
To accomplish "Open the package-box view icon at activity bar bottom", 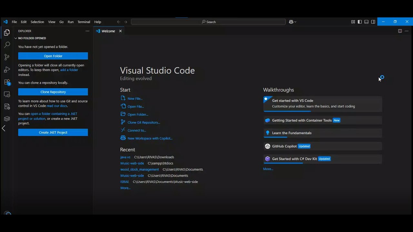I will click(7, 119).
